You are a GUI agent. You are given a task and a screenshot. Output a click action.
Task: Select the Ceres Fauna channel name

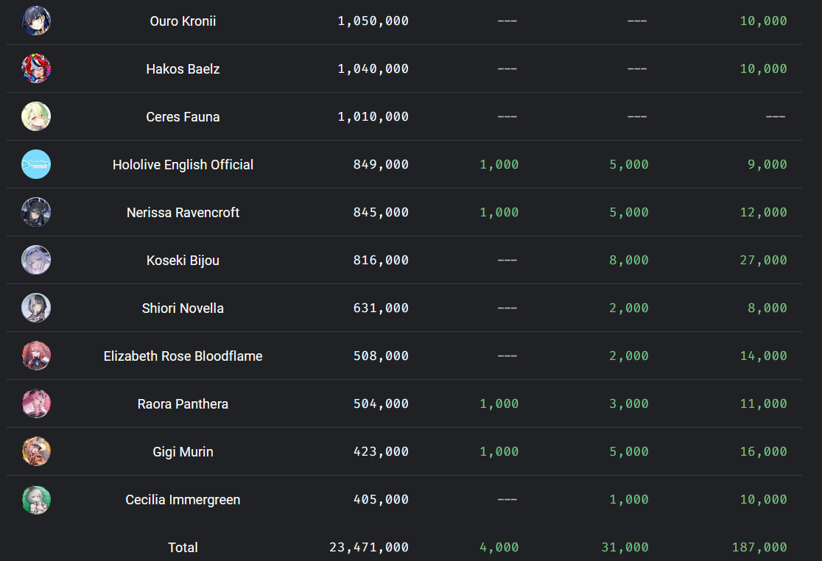(183, 116)
